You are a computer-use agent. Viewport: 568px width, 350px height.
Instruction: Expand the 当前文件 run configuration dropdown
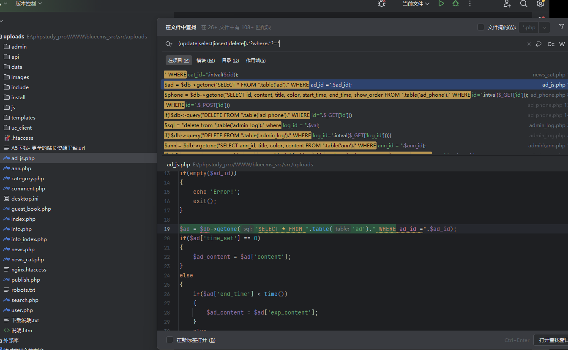(416, 4)
